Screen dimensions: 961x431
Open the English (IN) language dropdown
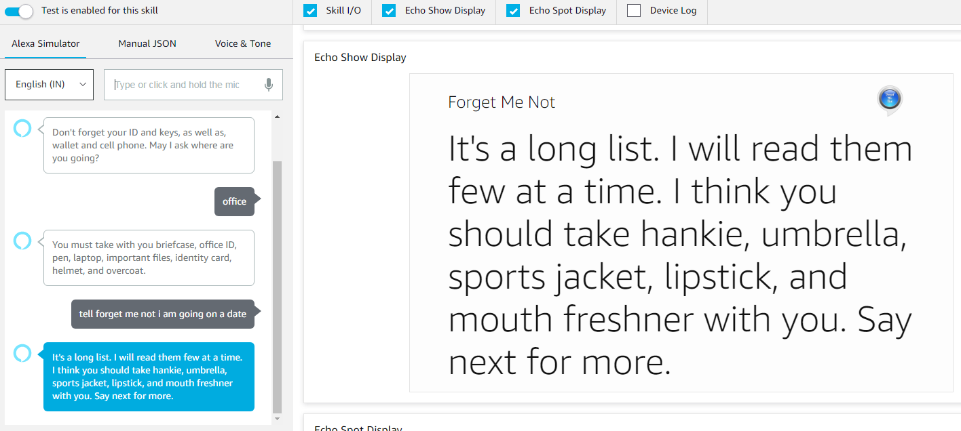49,85
